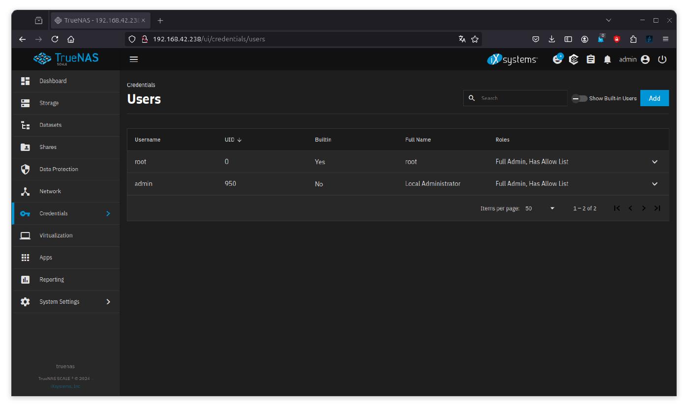This screenshot has width=688, height=409.
Task: Open the alerts bell notifications
Action: (607, 59)
